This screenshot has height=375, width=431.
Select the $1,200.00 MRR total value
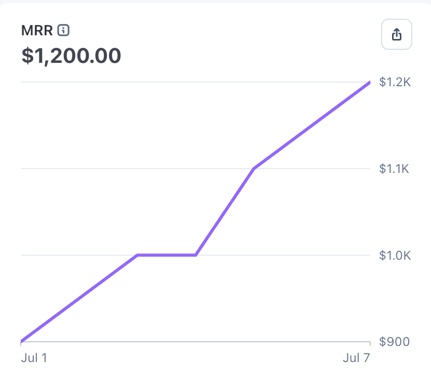(x=71, y=56)
